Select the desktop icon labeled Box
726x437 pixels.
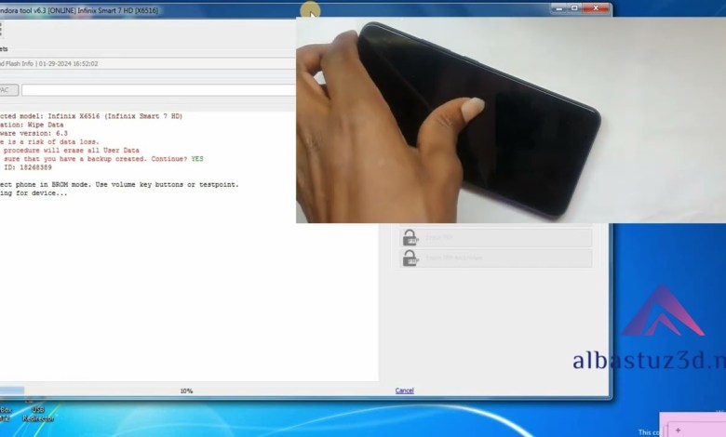coord(6,414)
